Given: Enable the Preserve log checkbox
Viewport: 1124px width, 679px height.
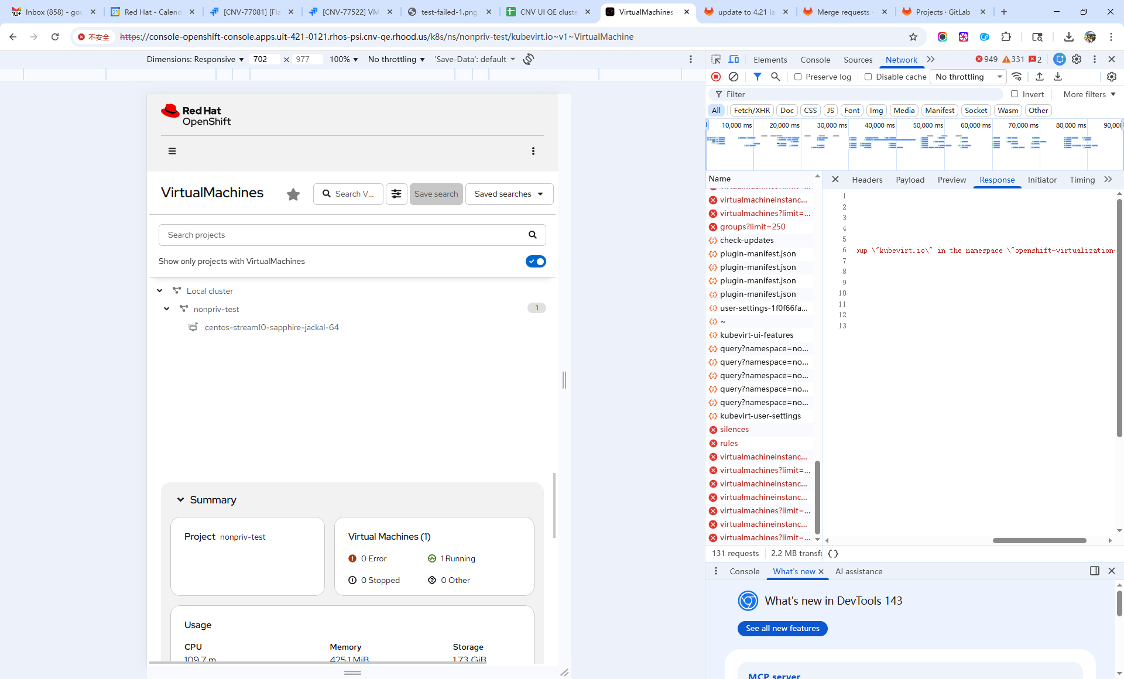Looking at the screenshot, I should 798,77.
